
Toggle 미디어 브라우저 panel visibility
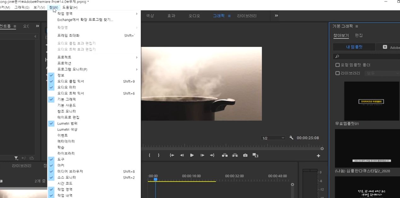[x=94, y=171]
